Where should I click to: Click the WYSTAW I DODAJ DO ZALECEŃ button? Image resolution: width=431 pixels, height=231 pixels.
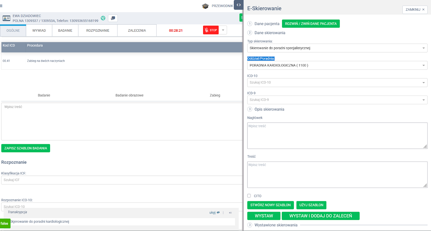(321, 216)
